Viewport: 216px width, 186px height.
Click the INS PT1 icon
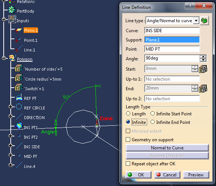tap(19, 126)
